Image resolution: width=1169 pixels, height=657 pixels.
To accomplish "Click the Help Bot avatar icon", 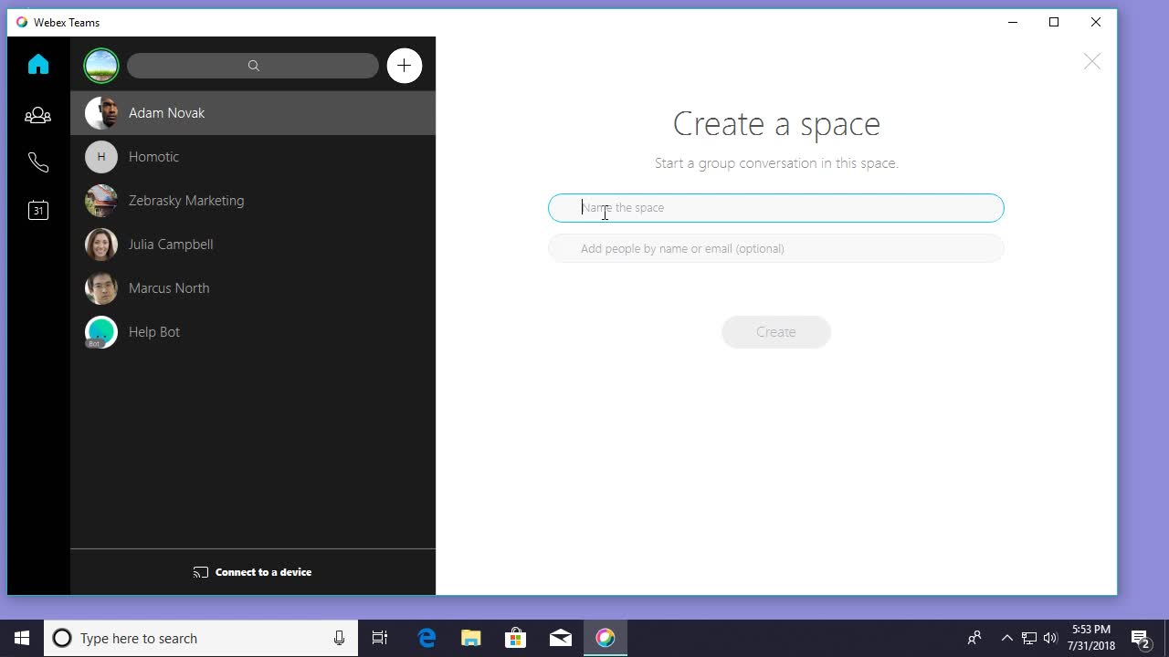I will pos(101,332).
